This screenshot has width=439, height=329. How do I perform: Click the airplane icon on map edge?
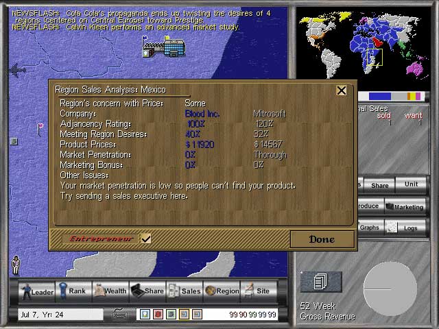[17, 70]
